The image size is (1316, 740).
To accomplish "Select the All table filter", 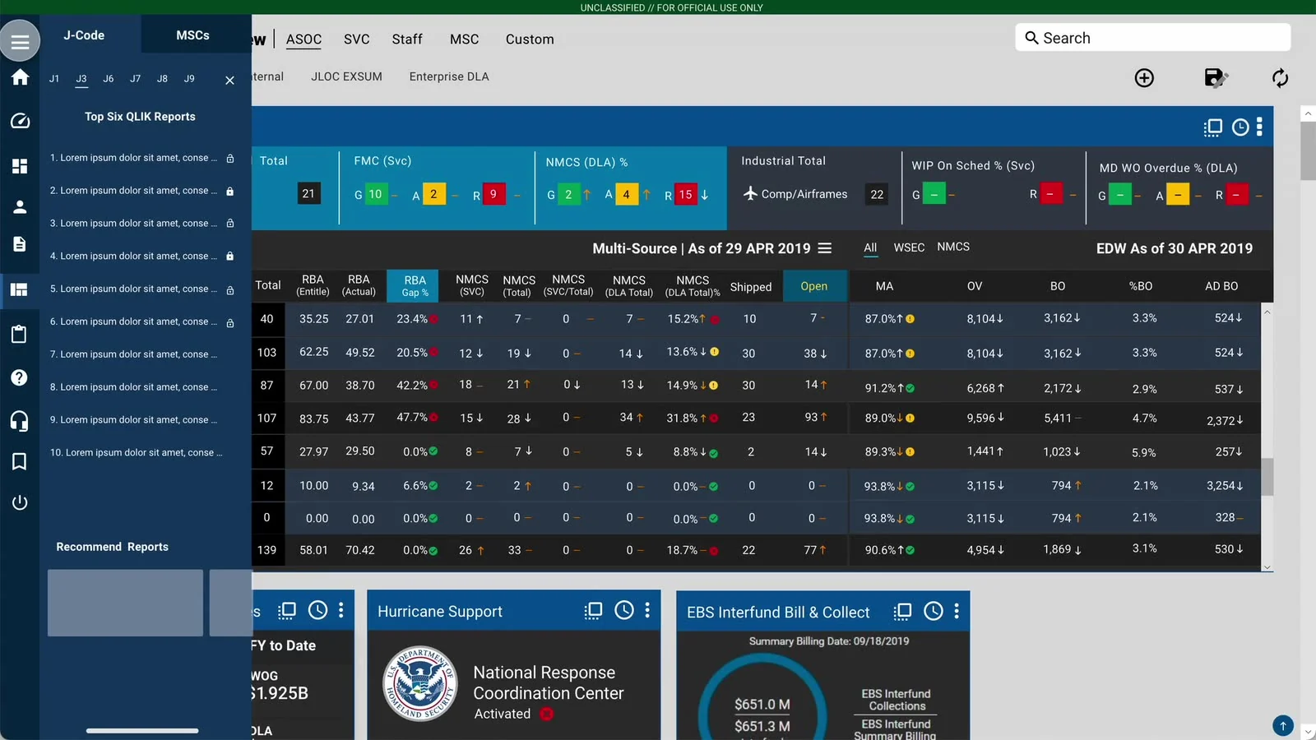I will 870,247.
